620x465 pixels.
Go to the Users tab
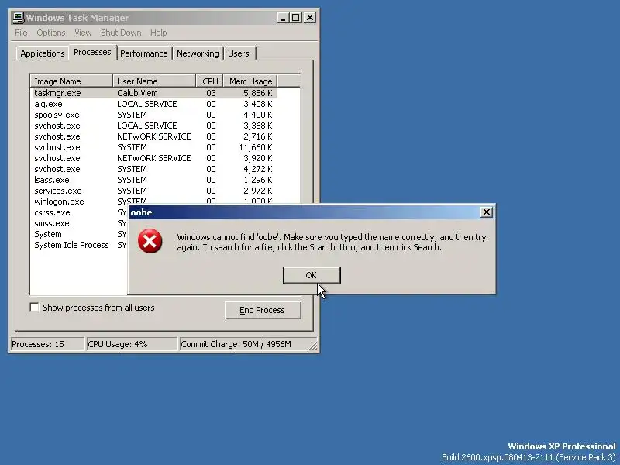[239, 53]
